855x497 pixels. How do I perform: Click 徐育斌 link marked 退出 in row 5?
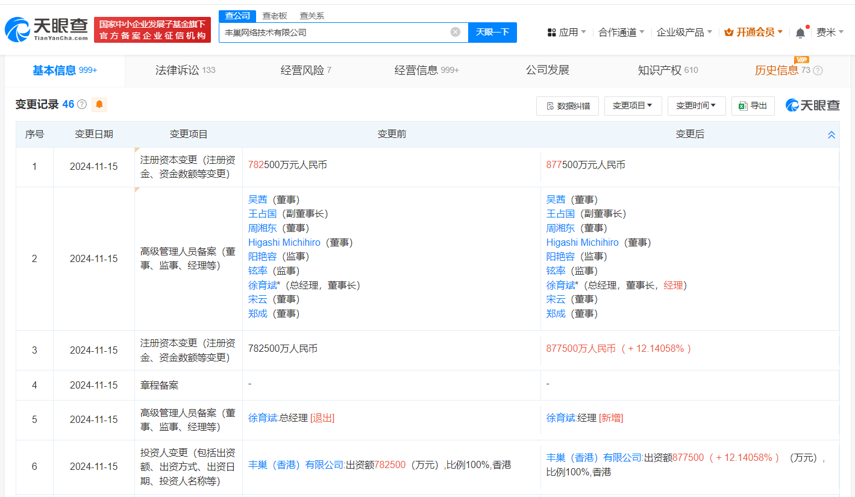click(263, 418)
